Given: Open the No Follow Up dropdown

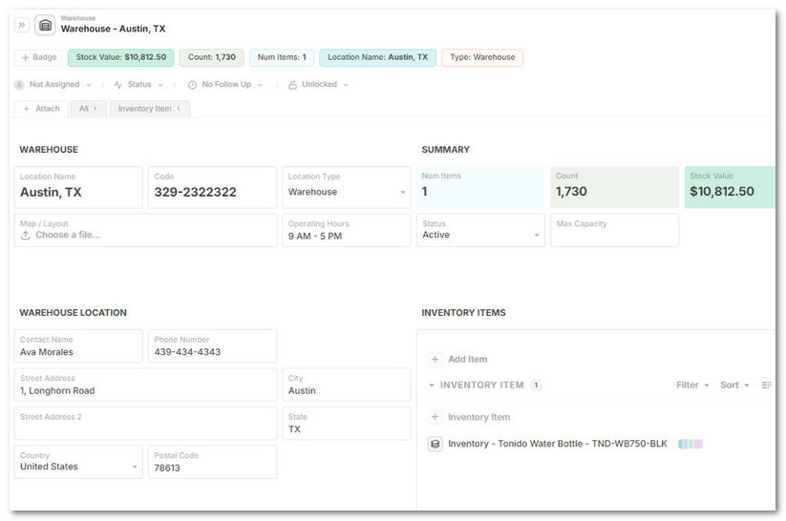Looking at the screenshot, I should pyautogui.click(x=225, y=85).
